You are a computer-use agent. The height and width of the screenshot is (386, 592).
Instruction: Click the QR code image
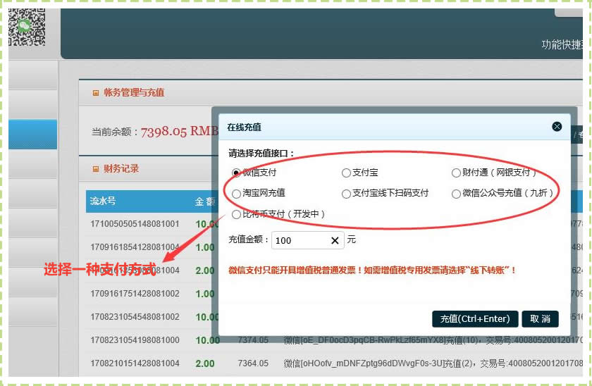[x=27, y=26]
